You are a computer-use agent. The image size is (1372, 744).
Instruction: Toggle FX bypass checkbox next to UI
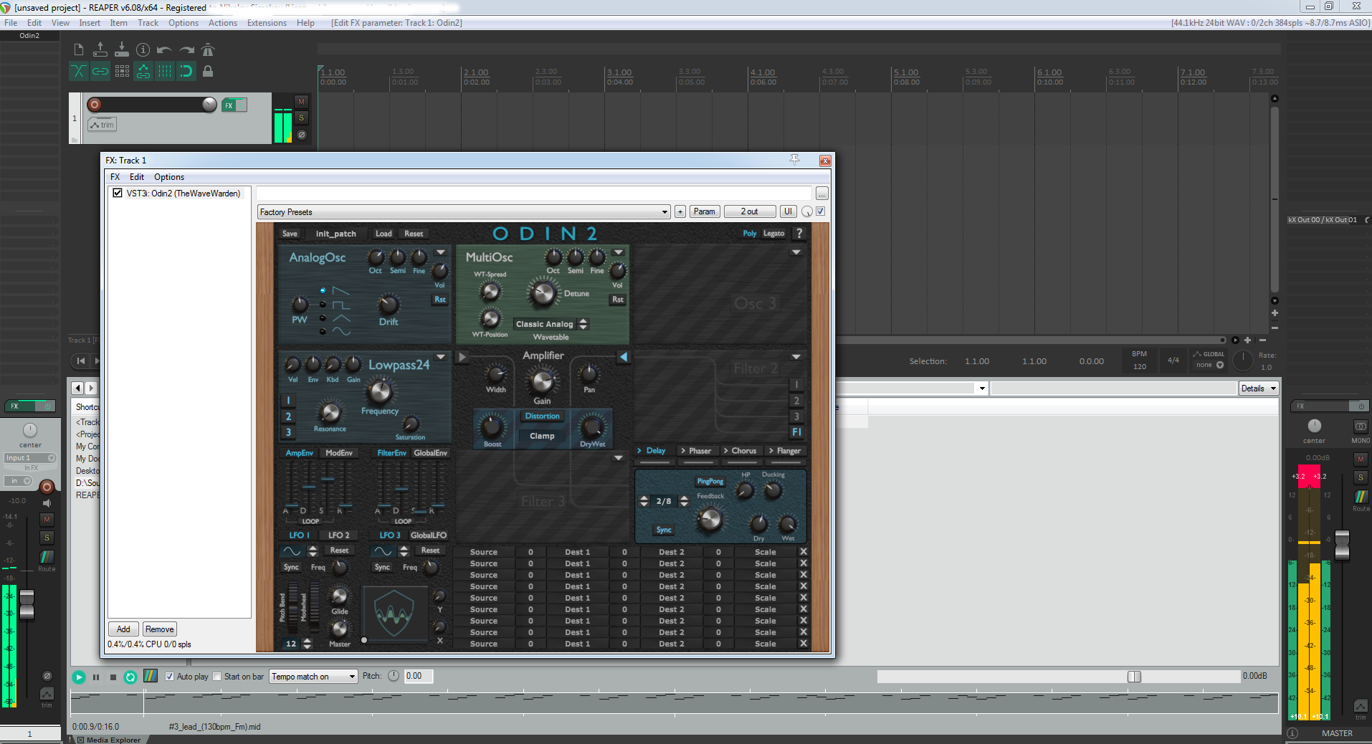pos(821,211)
